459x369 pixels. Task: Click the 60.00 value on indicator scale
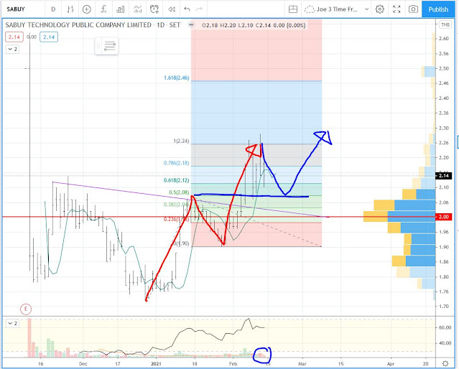click(x=445, y=327)
